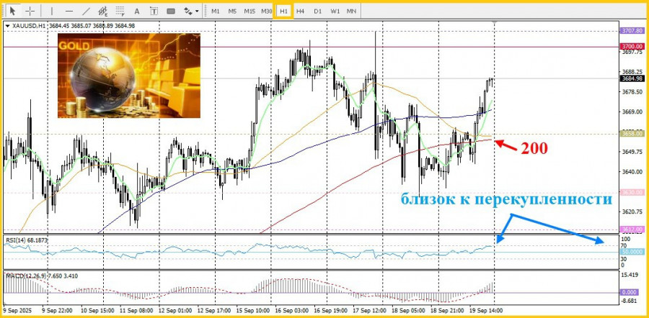Activate the crosshair tool
649x318 pixels.
click(x=30, y=11)
